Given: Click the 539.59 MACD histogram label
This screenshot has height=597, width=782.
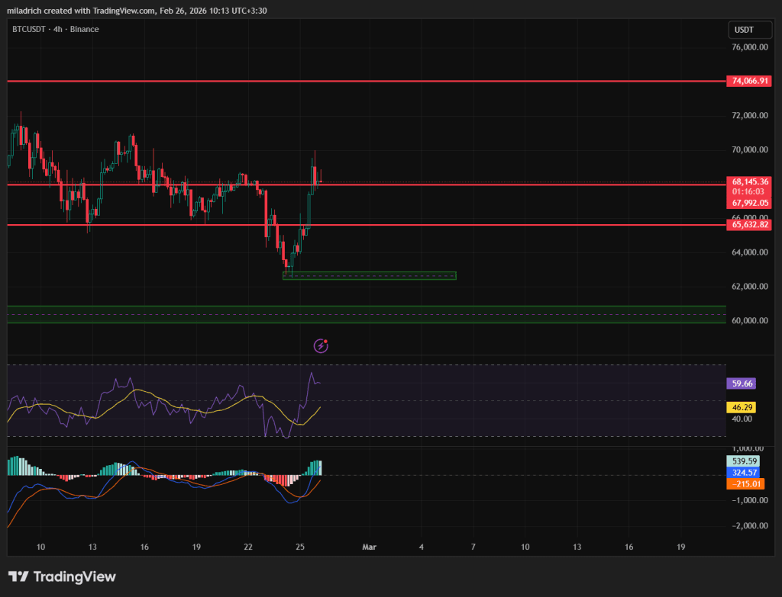Looking at the screenshot, I should [744, 461].
